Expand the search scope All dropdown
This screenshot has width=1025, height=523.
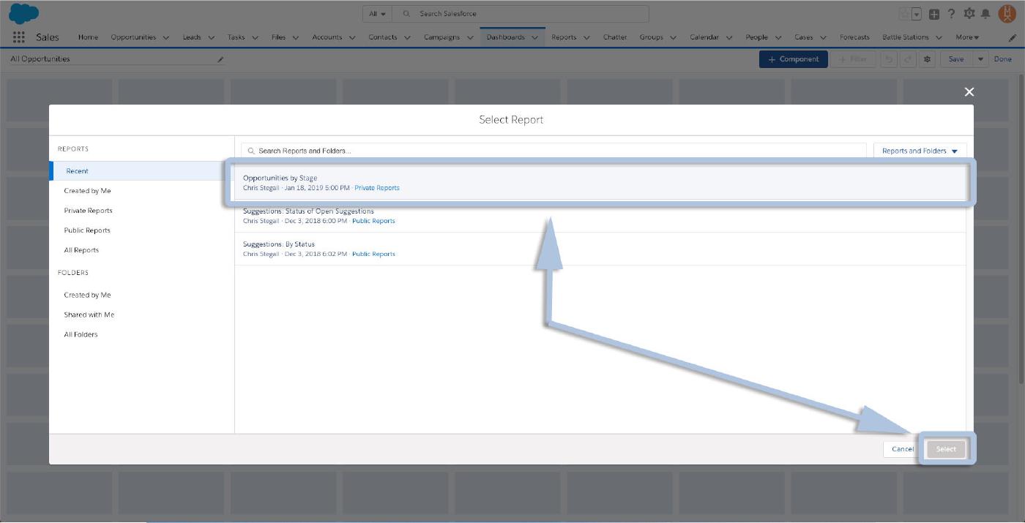378,14
